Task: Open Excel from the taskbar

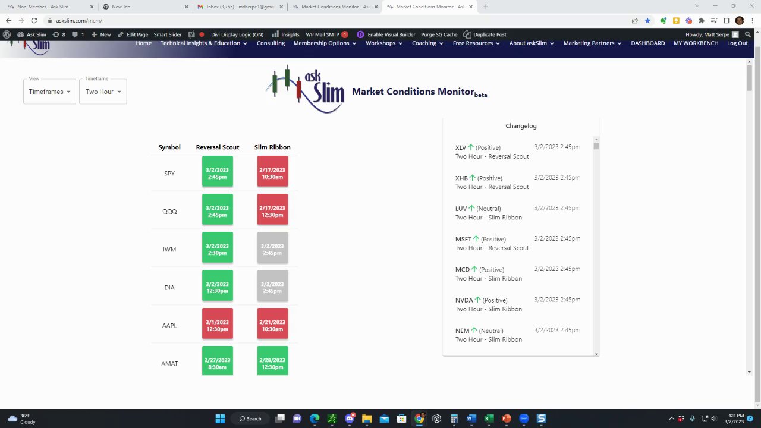Action: coord(489,418)
